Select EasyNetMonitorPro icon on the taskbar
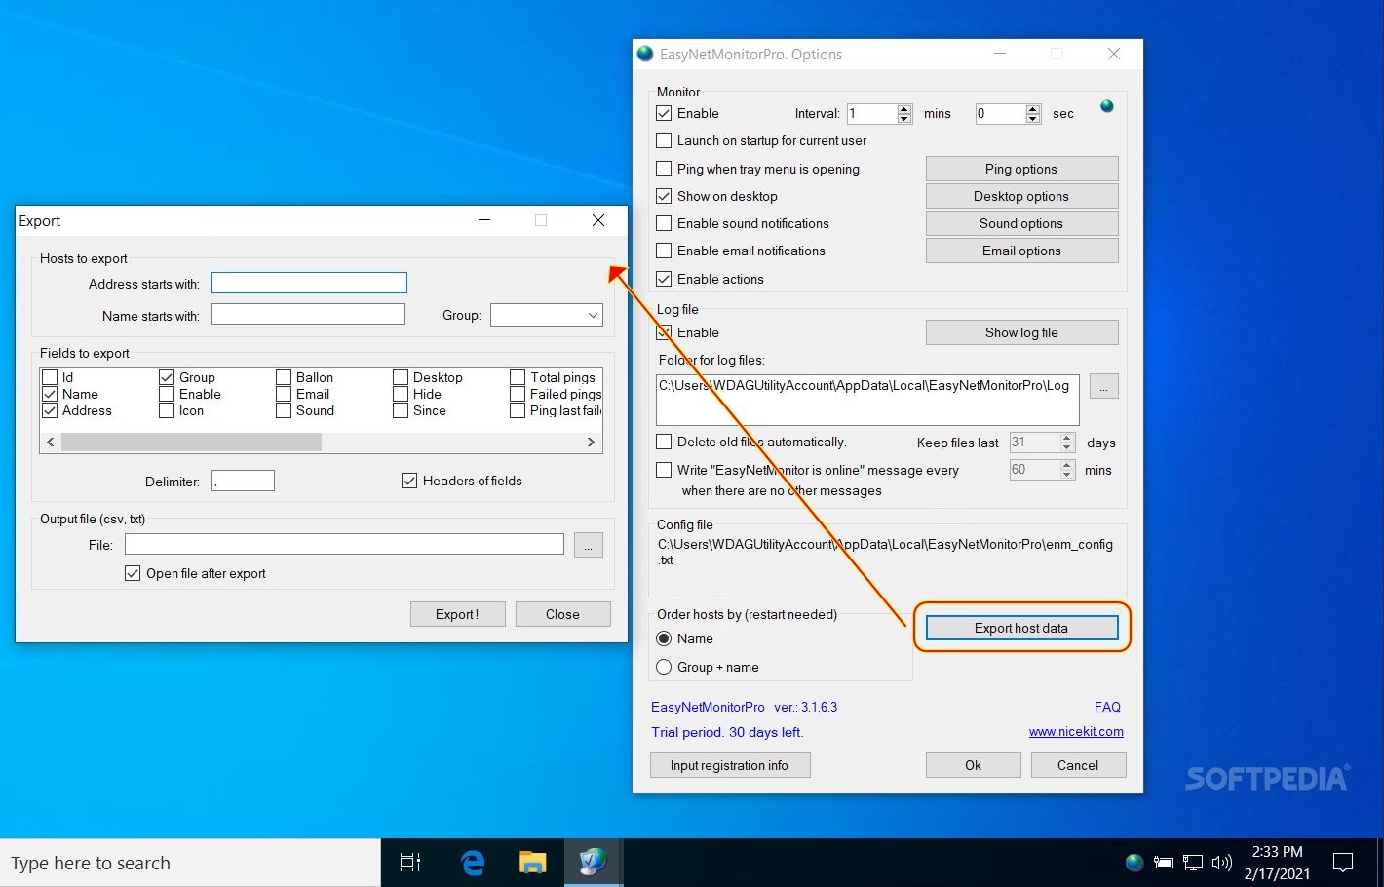Image resolution: width=1384 pixels, height=887 pixels. [593, 862]
